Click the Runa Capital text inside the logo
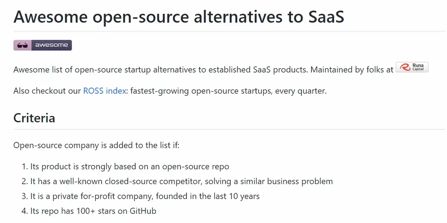Viewport: 447px width, 223px height. coord(419,67)
